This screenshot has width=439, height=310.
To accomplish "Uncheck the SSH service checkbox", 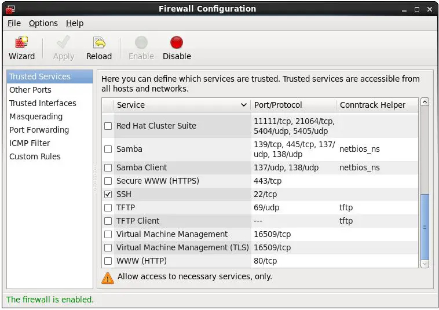I will (x=108, y=194).
